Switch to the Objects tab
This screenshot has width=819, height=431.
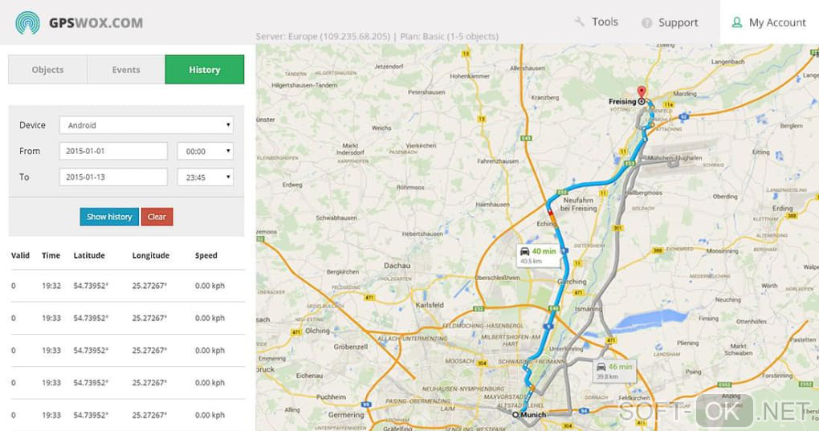pyautogui.click(x=47, y=69)
